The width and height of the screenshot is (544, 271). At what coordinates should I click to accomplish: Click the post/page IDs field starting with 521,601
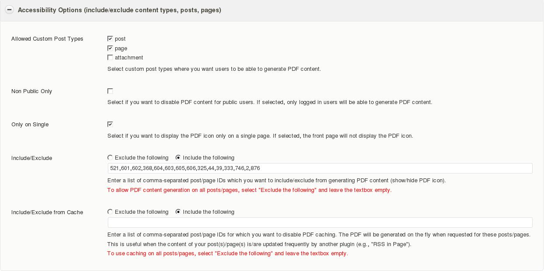[320, 168]
